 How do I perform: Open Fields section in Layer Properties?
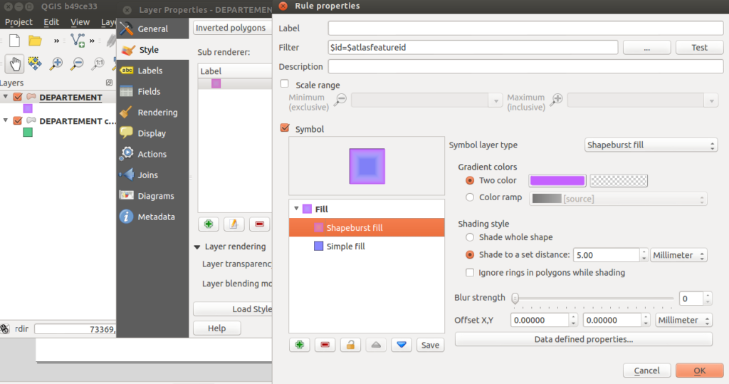(x=152, y=92)
